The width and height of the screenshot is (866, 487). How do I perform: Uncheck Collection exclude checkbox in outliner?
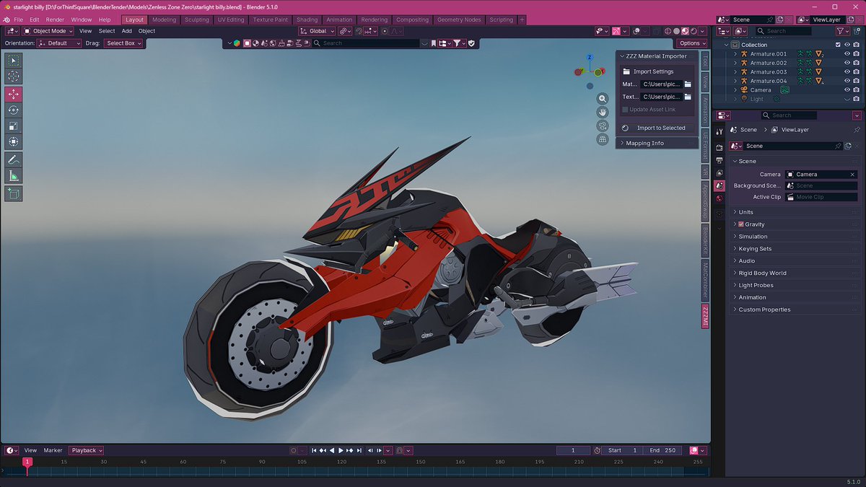click(x=838, y=45)
